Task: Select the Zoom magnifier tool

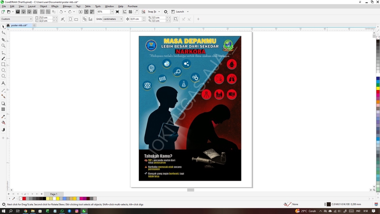Action: click(4, 46)
